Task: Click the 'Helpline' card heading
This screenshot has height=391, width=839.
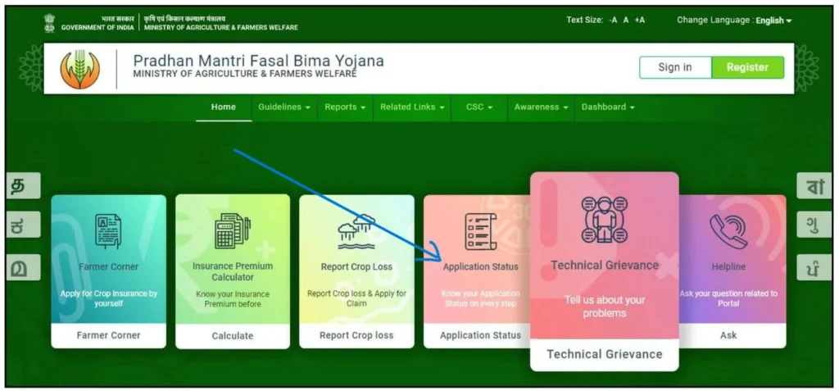Action: 728,266
